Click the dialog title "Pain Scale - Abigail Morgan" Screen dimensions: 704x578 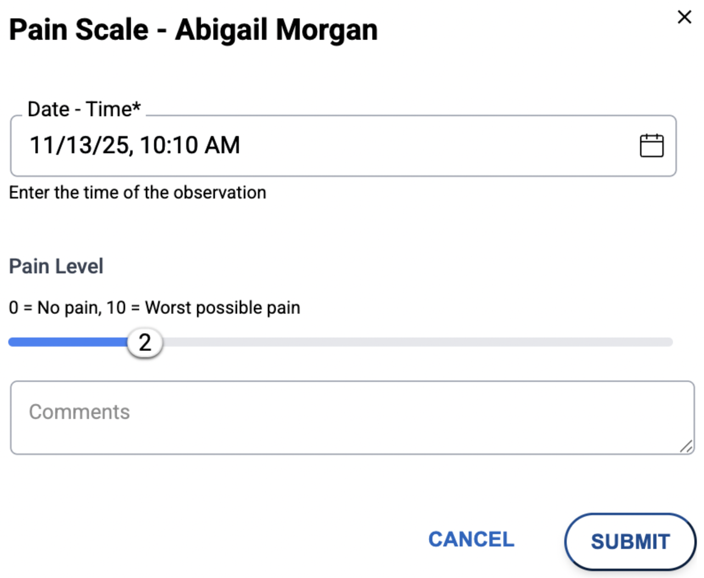[193, 30]
